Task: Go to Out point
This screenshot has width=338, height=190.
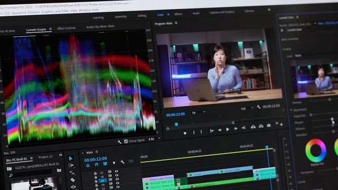Action: tap(243, 128)
